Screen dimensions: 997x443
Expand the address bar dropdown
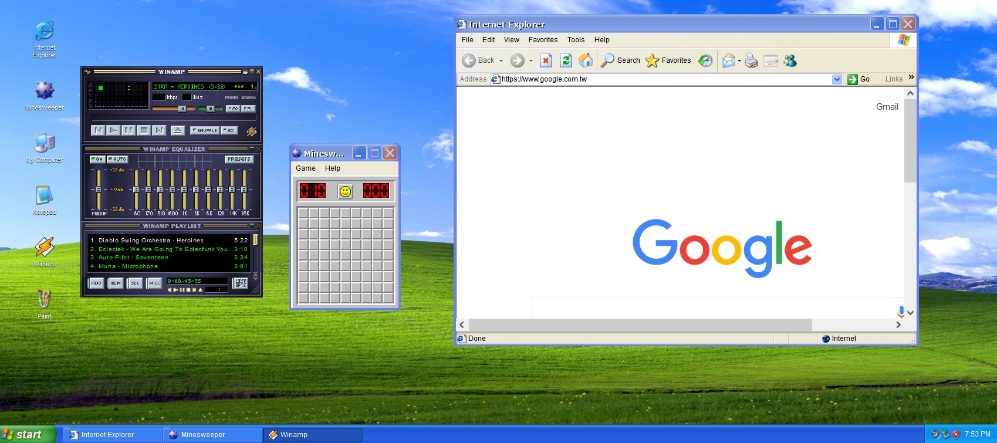coord(837,79)
